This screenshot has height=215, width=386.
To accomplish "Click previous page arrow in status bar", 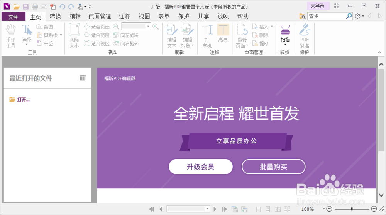I will [x=161, y=209].
